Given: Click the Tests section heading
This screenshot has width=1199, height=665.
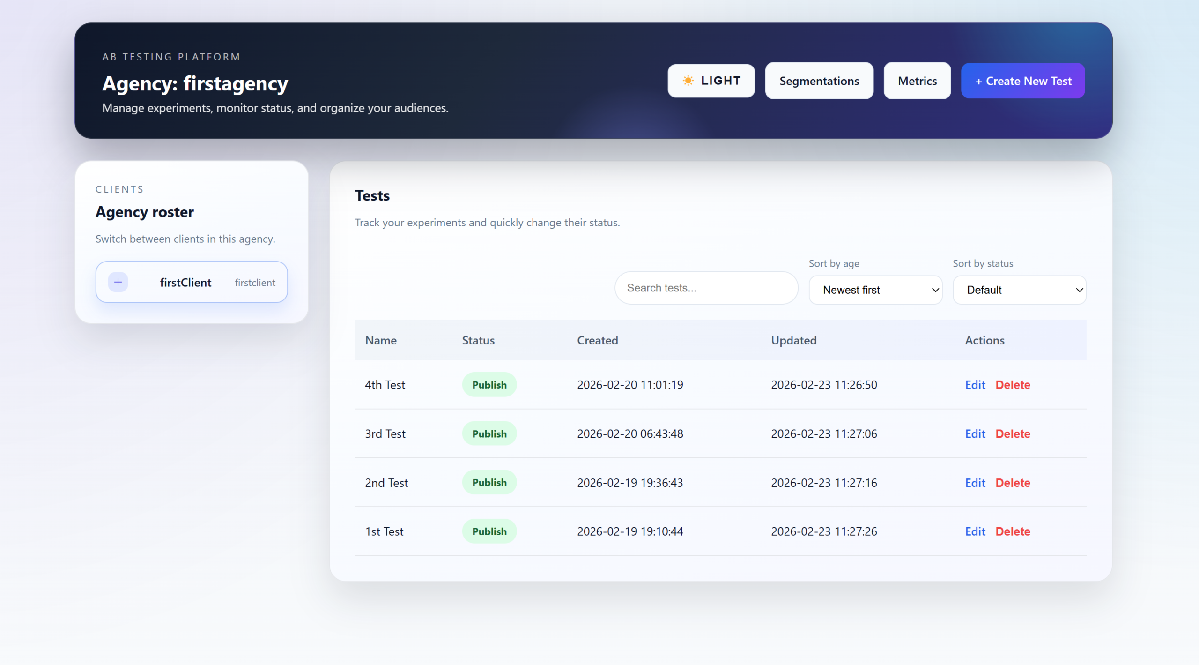Looking at the screenshot, I should pyautogui.click(x=372, y=195).
